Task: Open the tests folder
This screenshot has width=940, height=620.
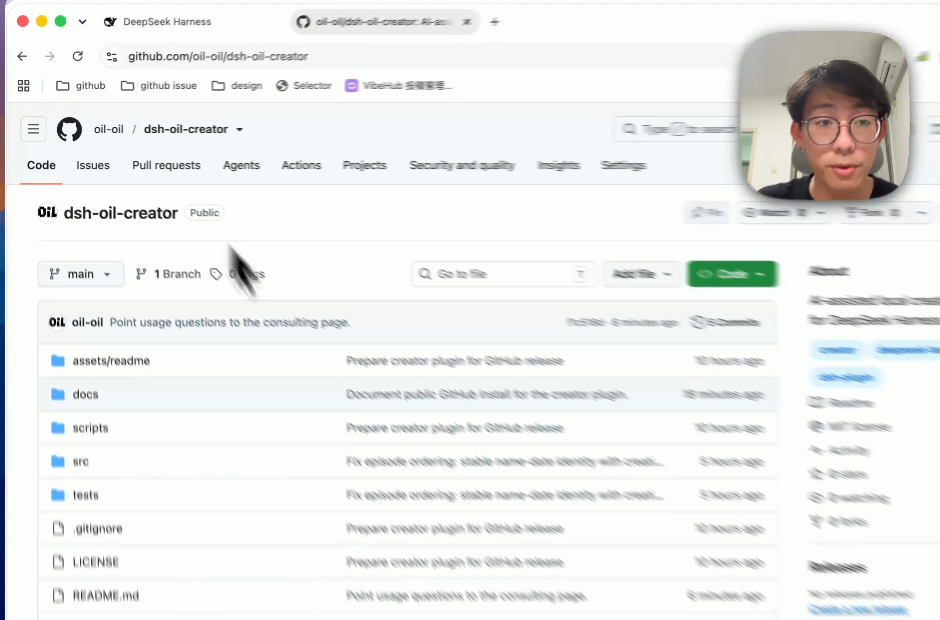Action: (86, 495)
